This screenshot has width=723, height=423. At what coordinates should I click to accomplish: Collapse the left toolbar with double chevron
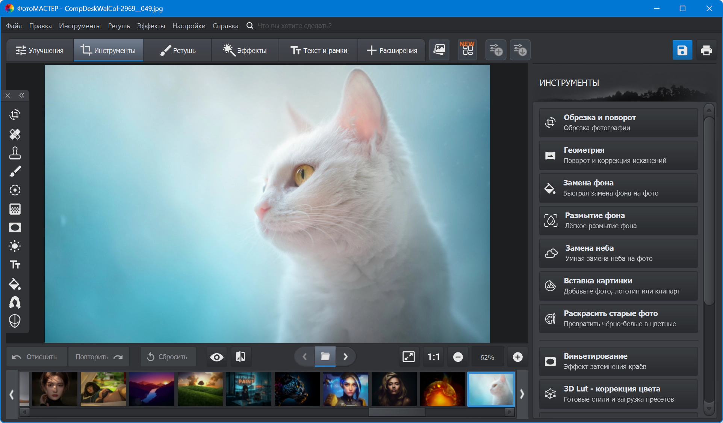[22, 95]
